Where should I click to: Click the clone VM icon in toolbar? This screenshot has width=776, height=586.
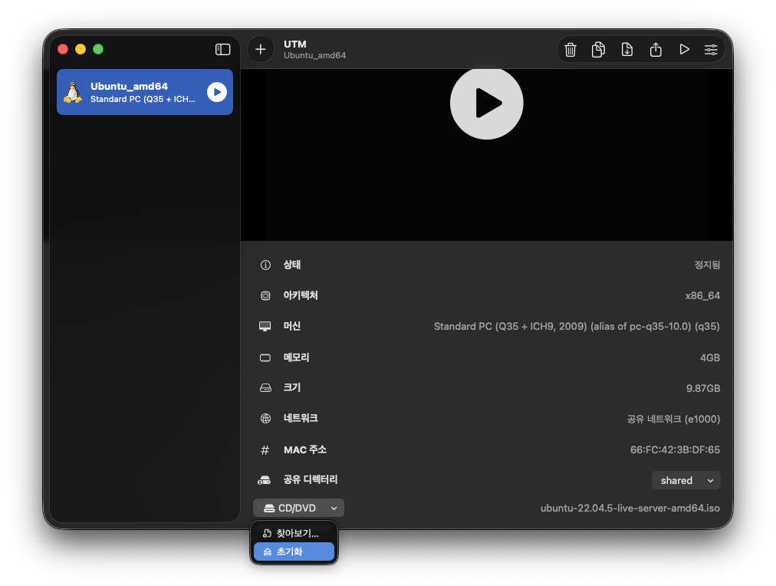[599, 50]
